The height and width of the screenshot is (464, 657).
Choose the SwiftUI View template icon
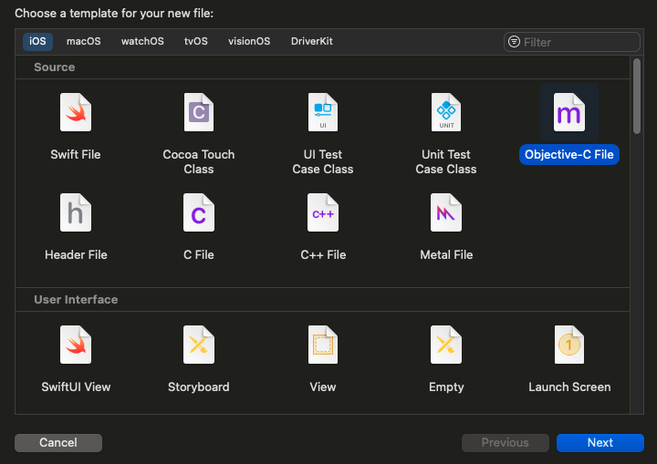click(x=76, y=345)
